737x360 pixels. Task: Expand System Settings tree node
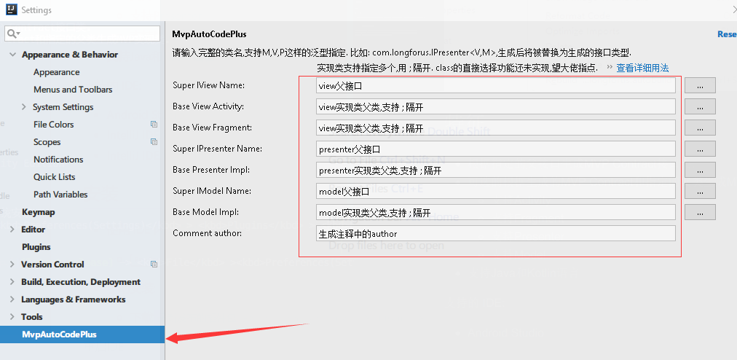23,107
